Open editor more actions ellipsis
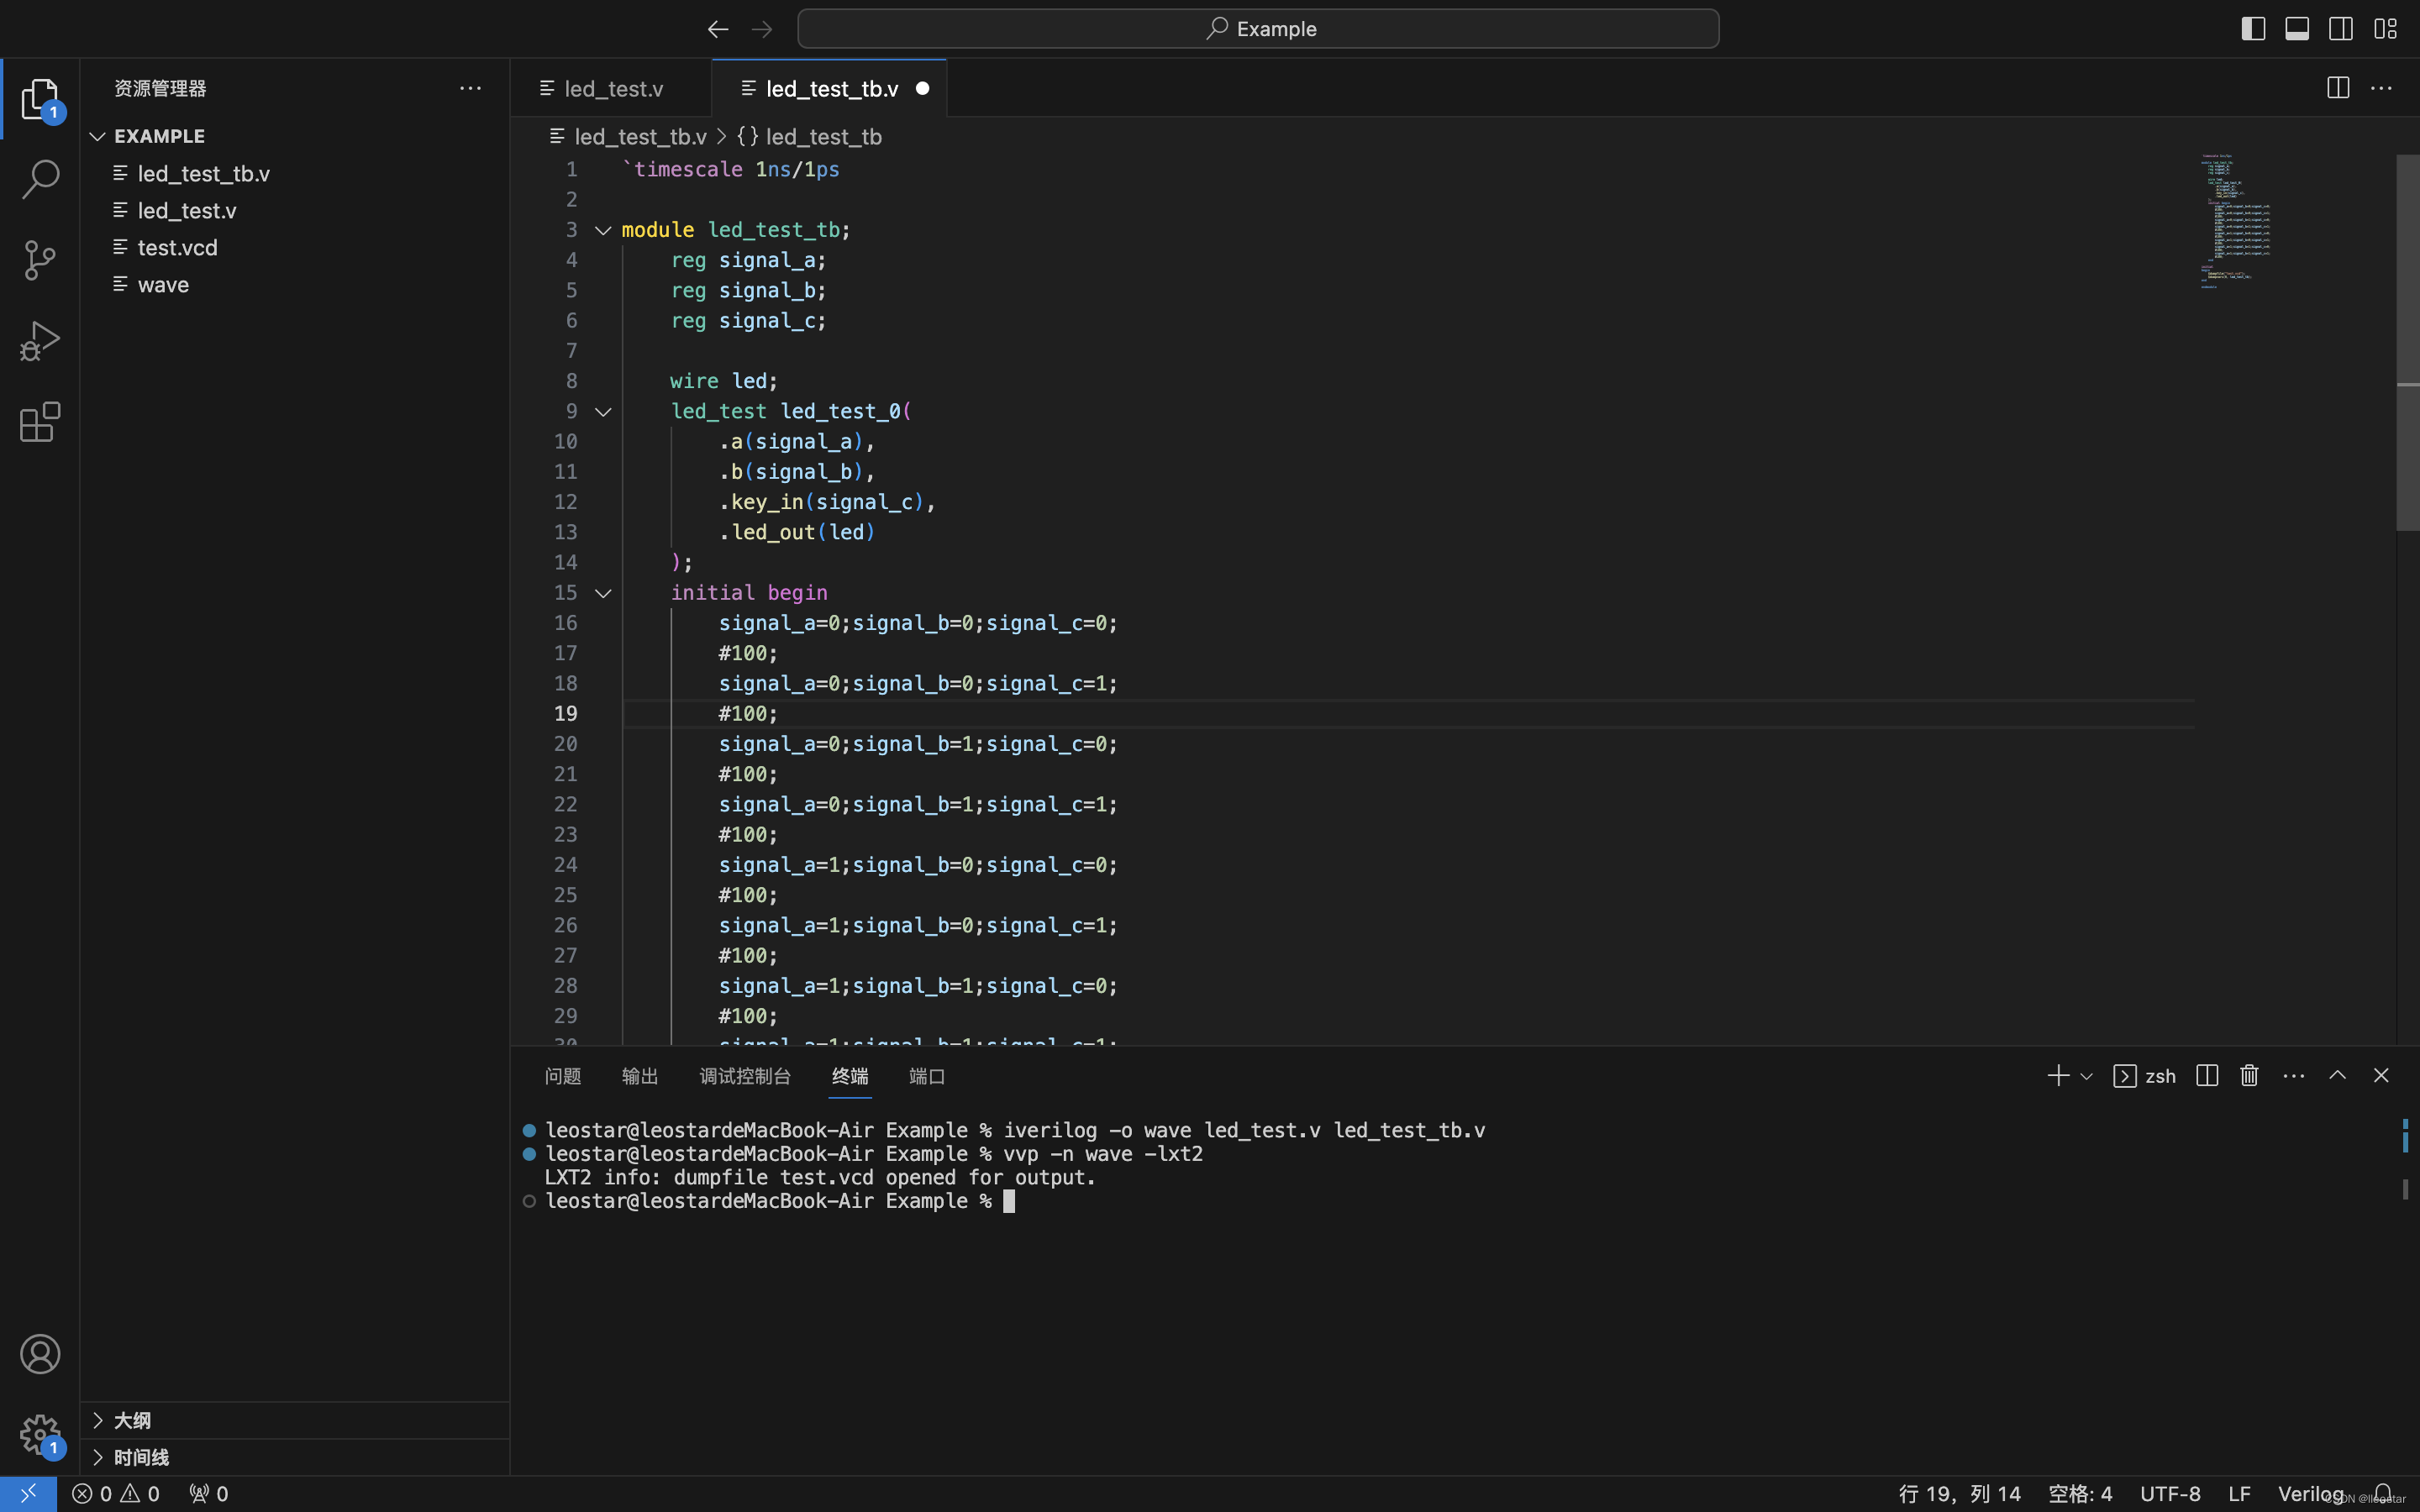Image resolution: width=2420 pixels, height=1512 pixels. [2382, 88]
